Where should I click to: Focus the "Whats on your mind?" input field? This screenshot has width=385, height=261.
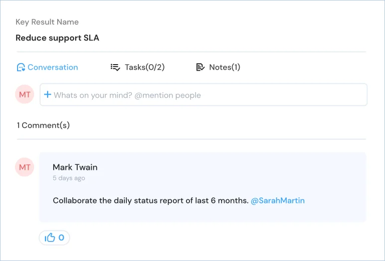pyautogui.click(x=204, y=95)
